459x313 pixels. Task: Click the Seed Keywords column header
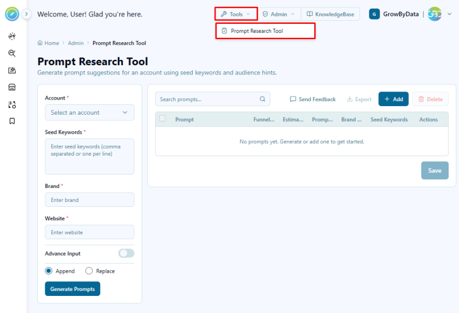point(389,120)
